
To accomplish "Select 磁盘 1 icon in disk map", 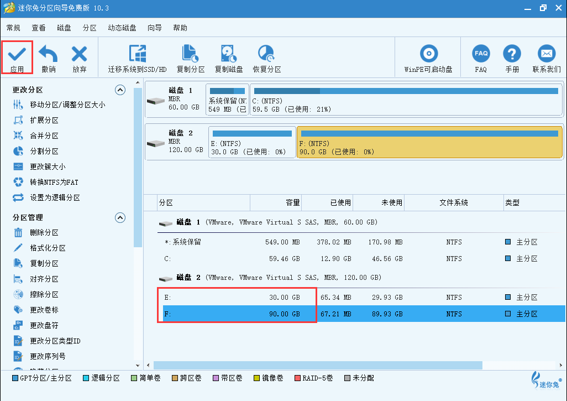I will pos(156,101).
